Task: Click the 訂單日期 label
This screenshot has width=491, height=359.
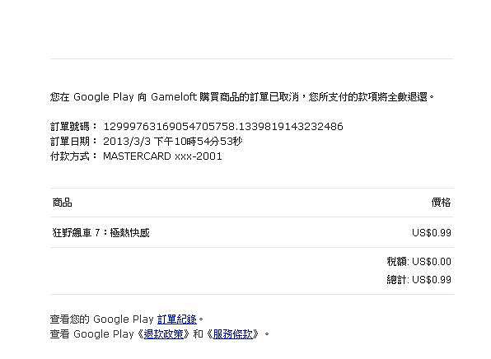Action: click(70, 142)
